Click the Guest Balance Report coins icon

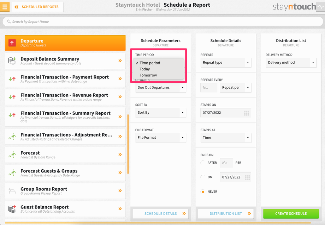click(x=12, y=209)
